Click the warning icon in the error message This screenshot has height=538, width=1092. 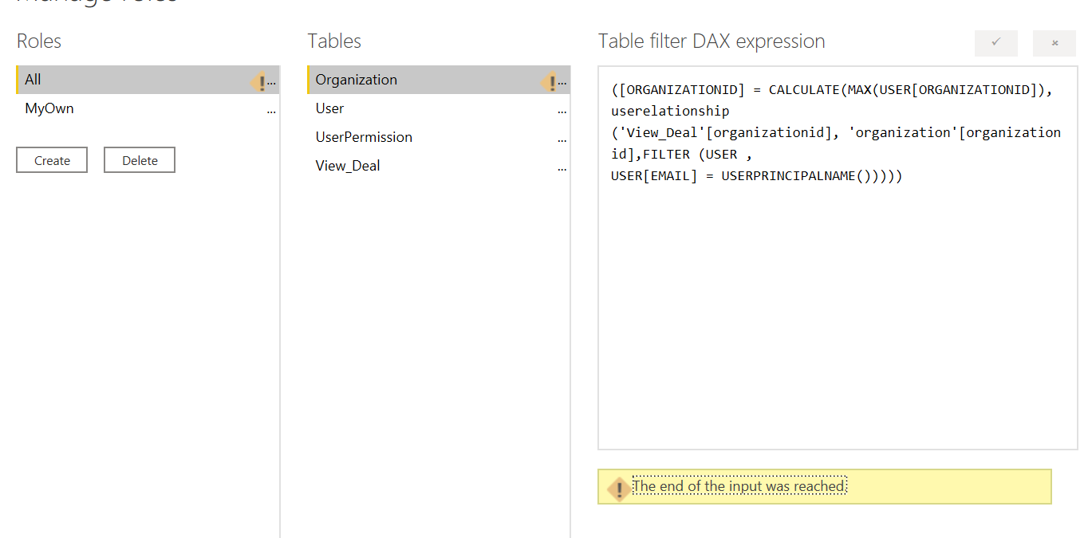pyautogui.click(x=619, y=489)
